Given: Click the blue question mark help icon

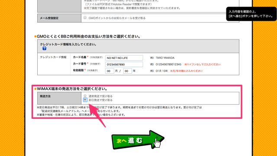Looking at the screenshot, I should 44,48.
